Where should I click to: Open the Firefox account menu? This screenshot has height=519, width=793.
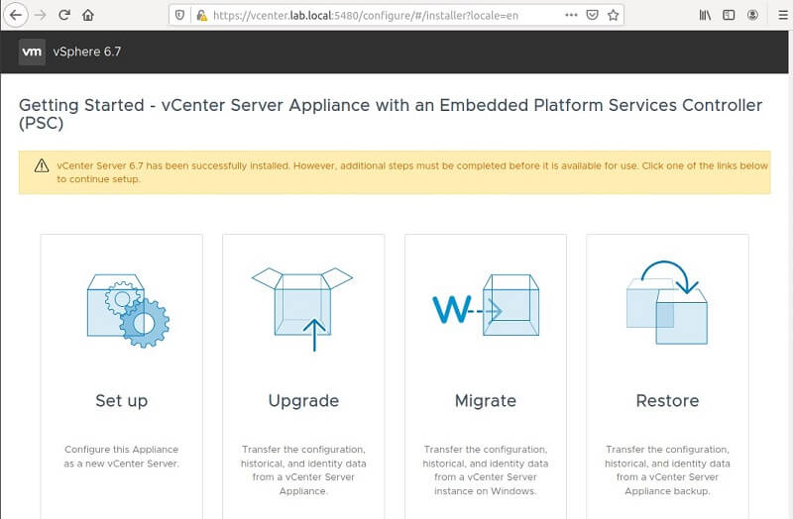[753, 15]
